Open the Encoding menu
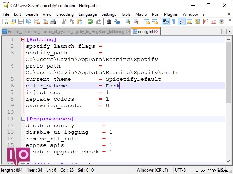Image resolution: width=233 pixels, height=174 pixels. (x=65, y=14)
